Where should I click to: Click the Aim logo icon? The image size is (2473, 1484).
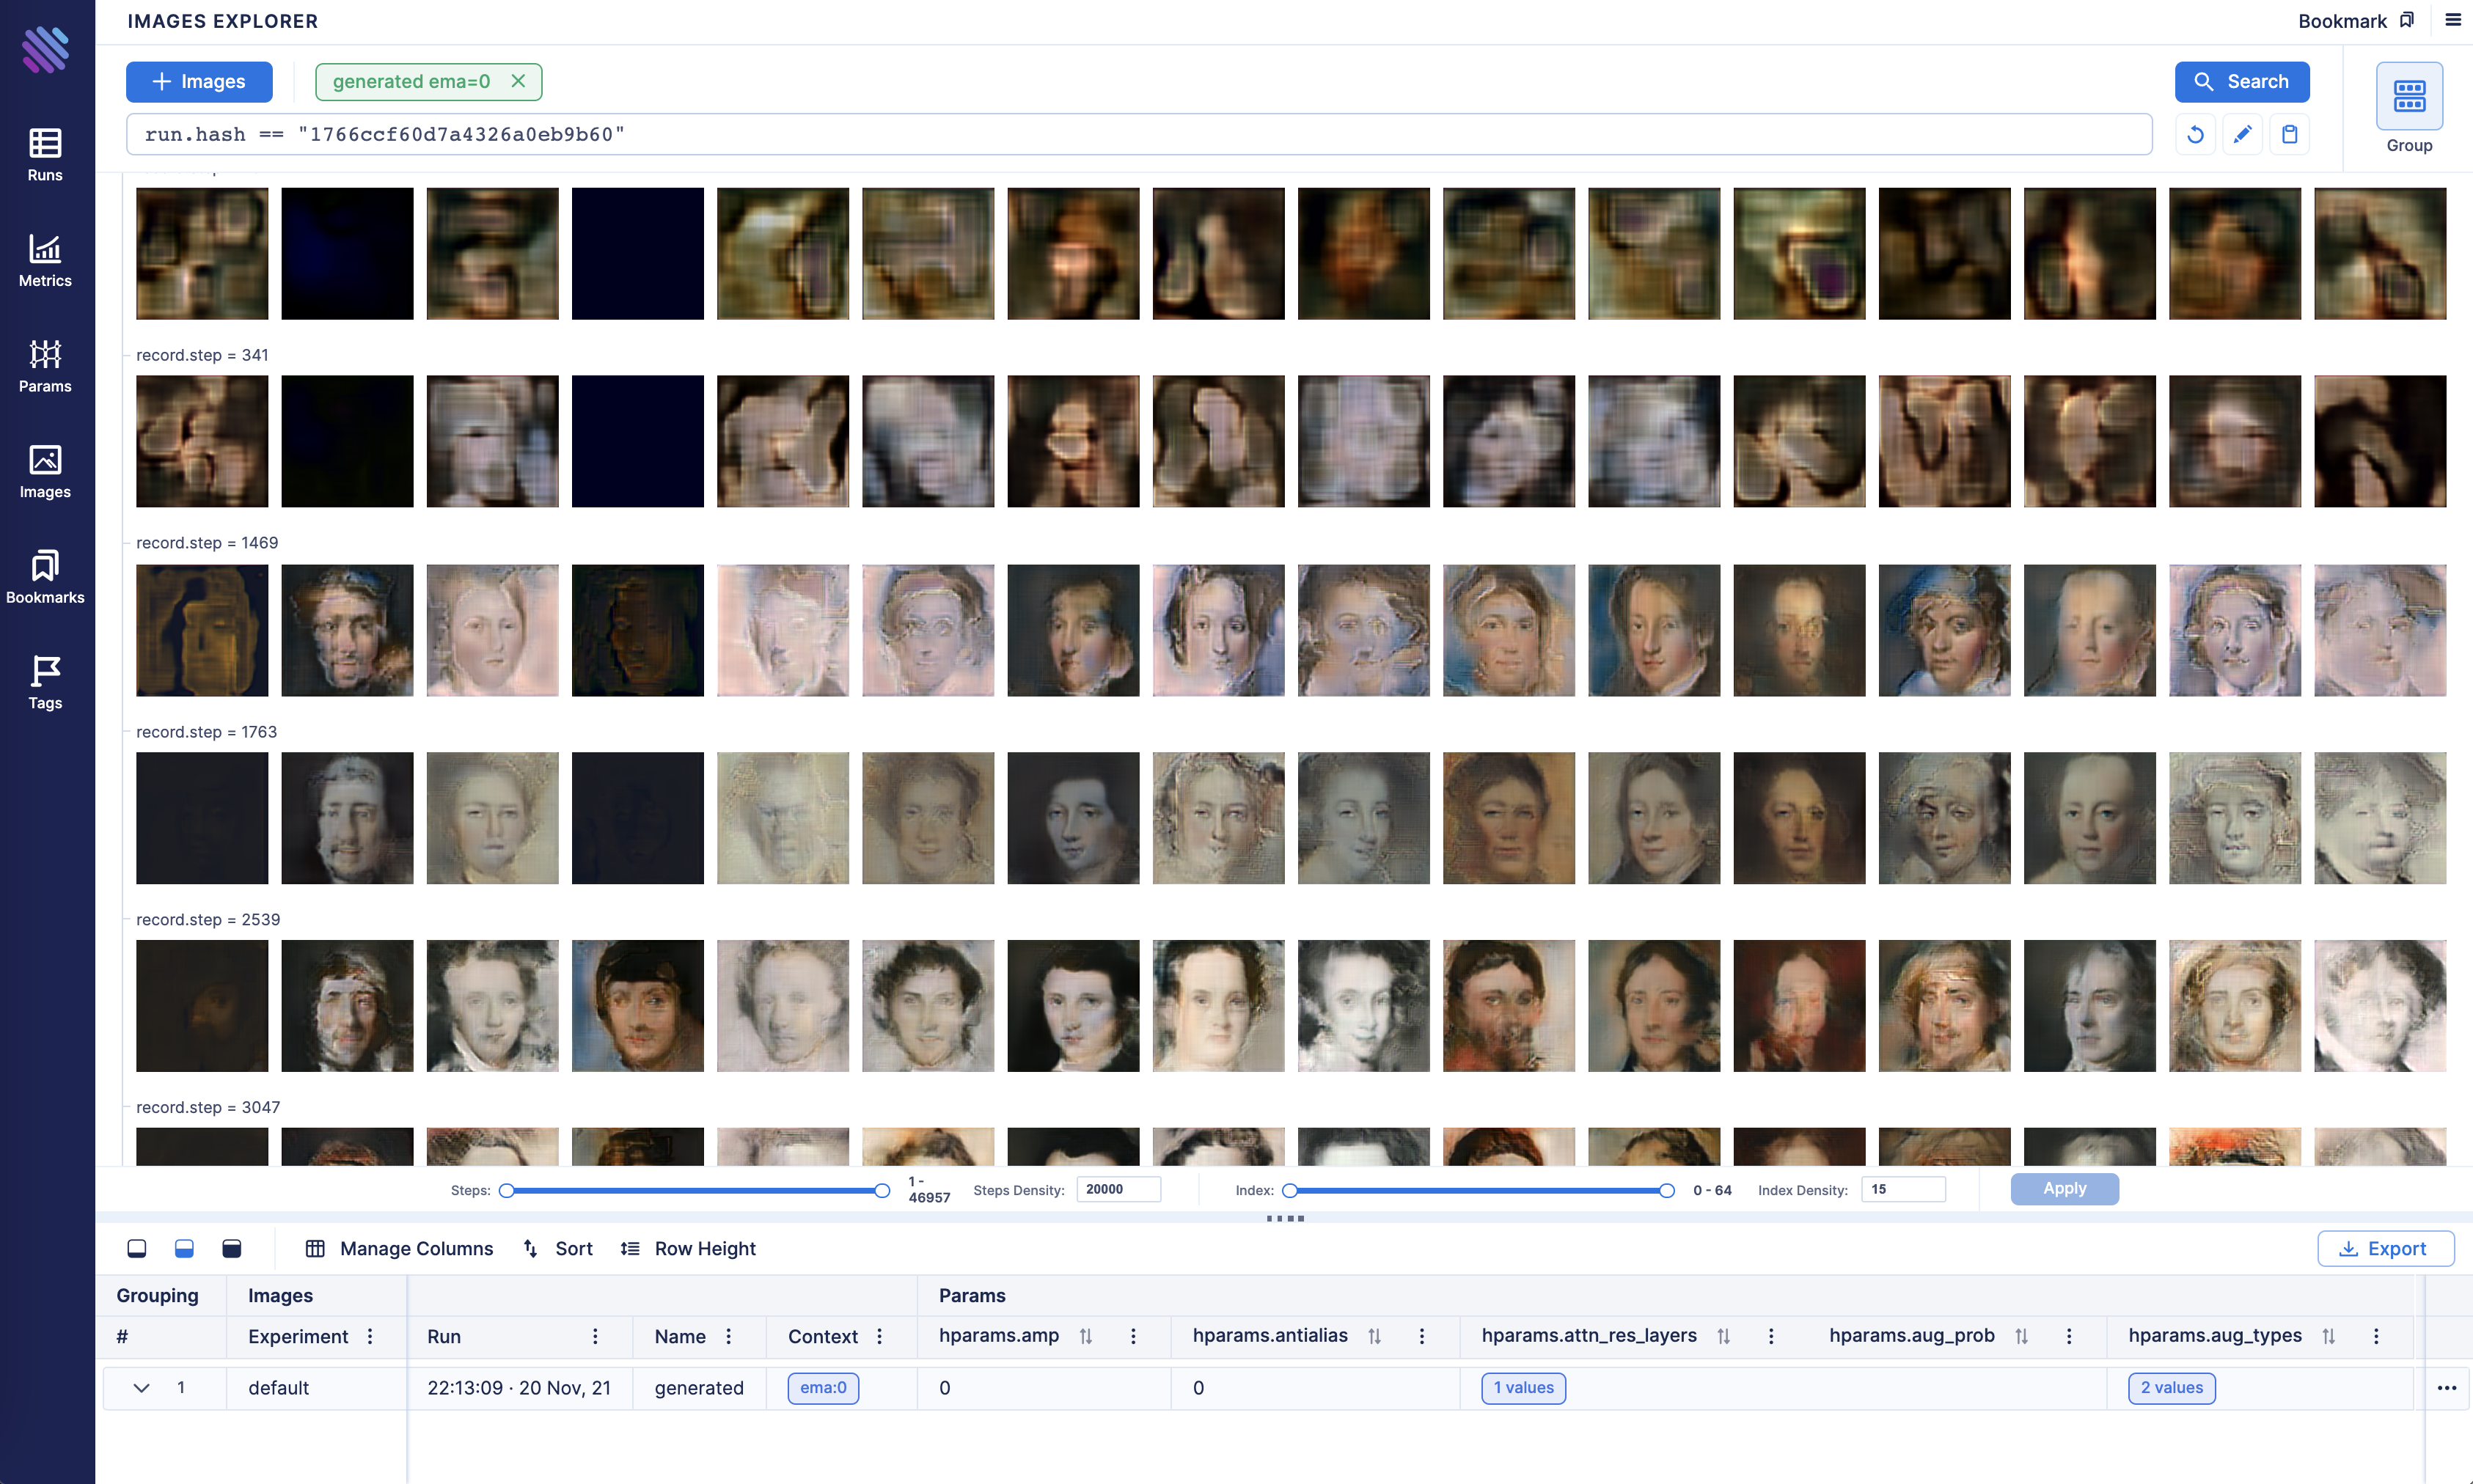coord(46,49)
